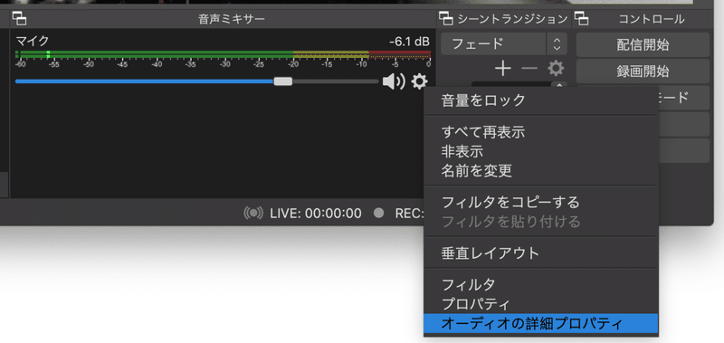Undock the シーントランジション panel icon
This screenshot has height=343, width=724.
(445, 18)
